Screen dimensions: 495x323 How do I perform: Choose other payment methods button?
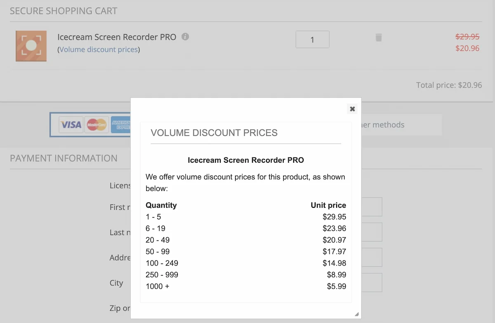click(401, 125)
